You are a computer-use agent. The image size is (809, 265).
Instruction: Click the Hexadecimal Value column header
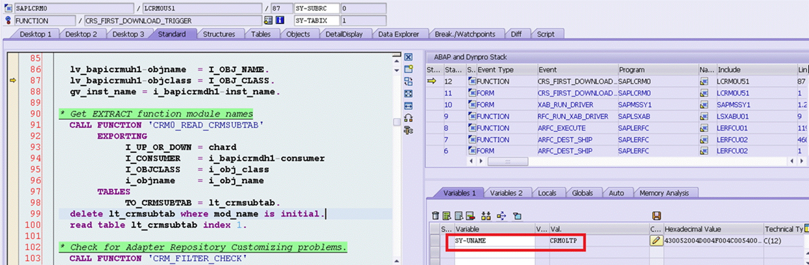pos(713,229)
